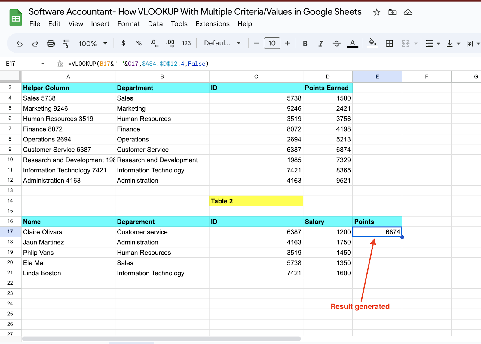Expand the Merge cells dropdown arrow
Image resolution: width=481 pixels, height=344 pixels.
[x=416, y=44]
